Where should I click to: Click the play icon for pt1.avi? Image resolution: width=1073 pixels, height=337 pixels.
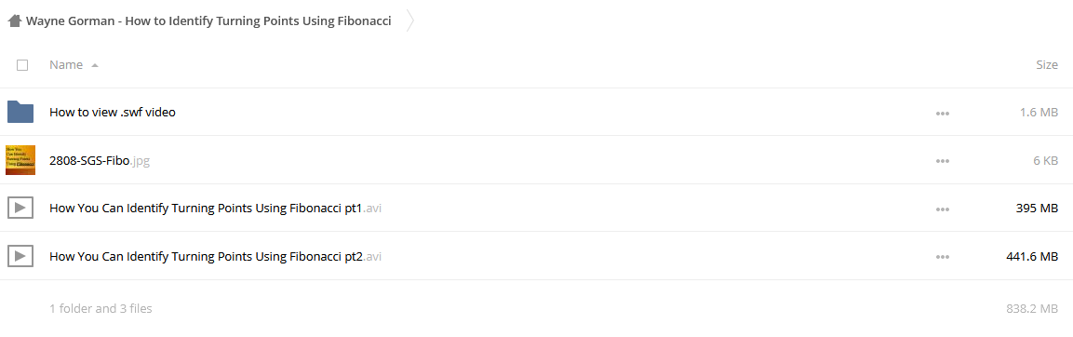click(20, 208)
